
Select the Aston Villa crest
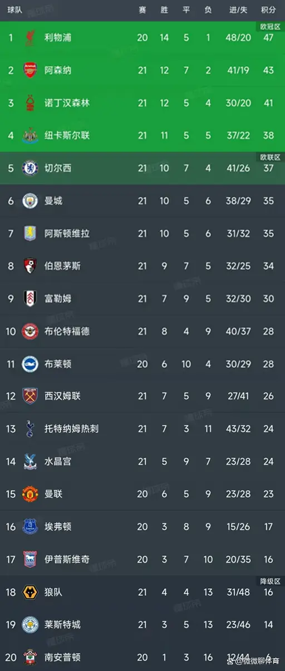[x=30, y=234]
